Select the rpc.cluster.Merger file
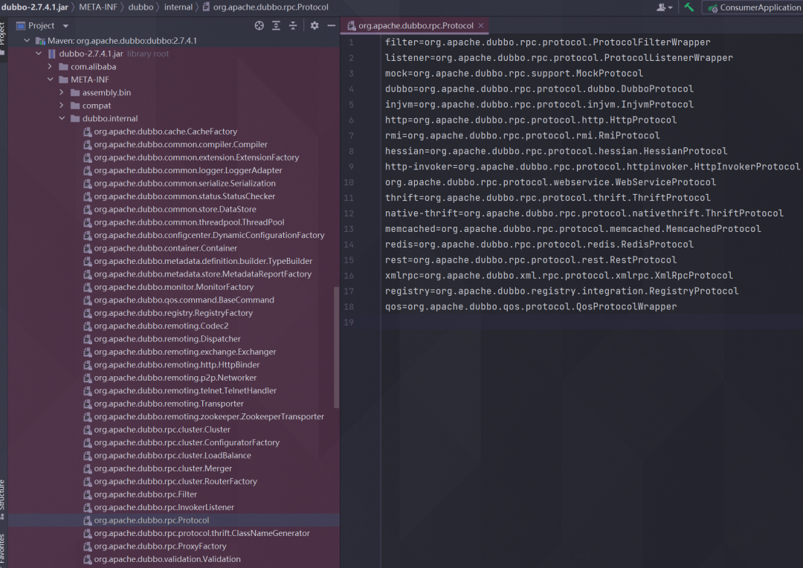The width and height of the screenshot is (803, 568). click(x=157, y=468)
